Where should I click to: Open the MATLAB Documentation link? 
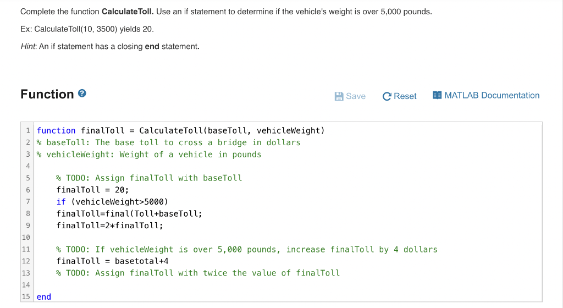click(x=486, y=95)
